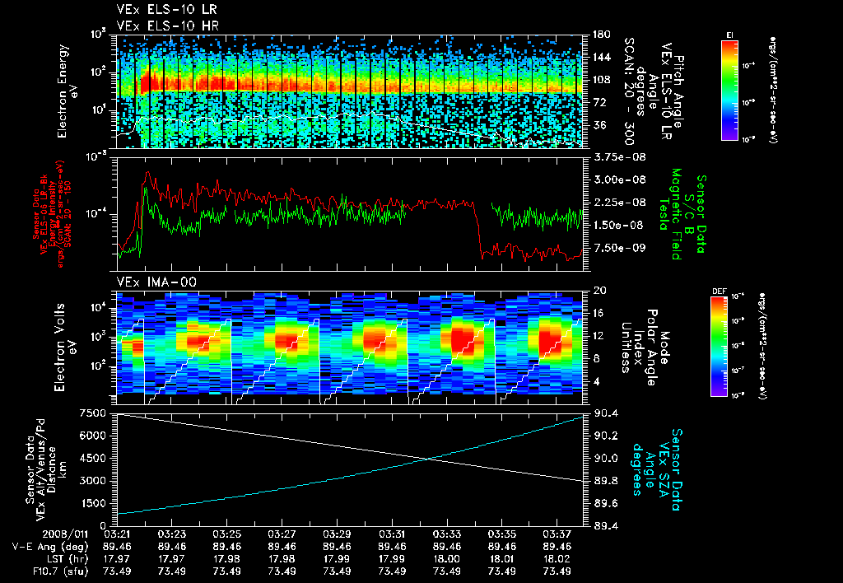Click the 1500 km distance tick label

tap(94, 504)
